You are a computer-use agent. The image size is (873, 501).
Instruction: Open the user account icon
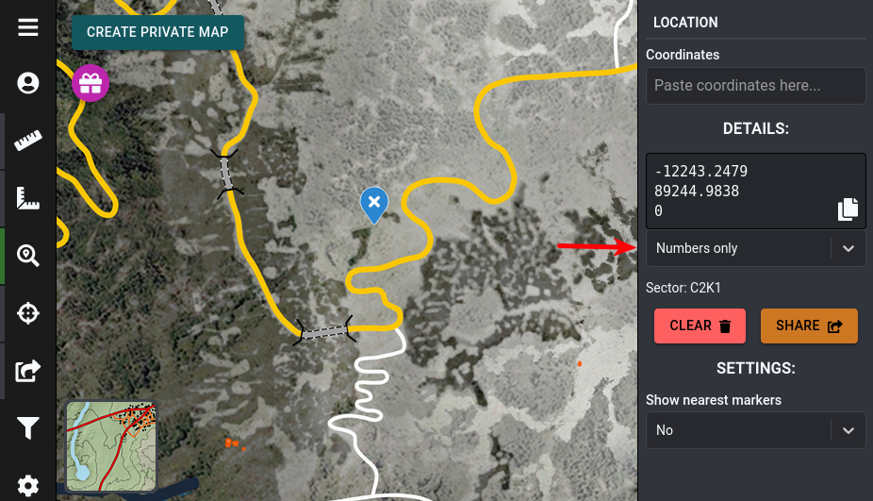[28, 84]
